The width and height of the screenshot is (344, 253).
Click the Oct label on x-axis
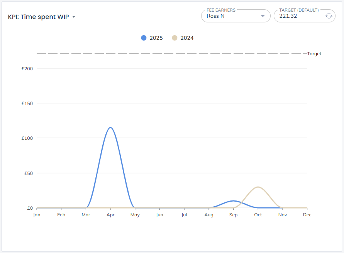coord(258,215)
